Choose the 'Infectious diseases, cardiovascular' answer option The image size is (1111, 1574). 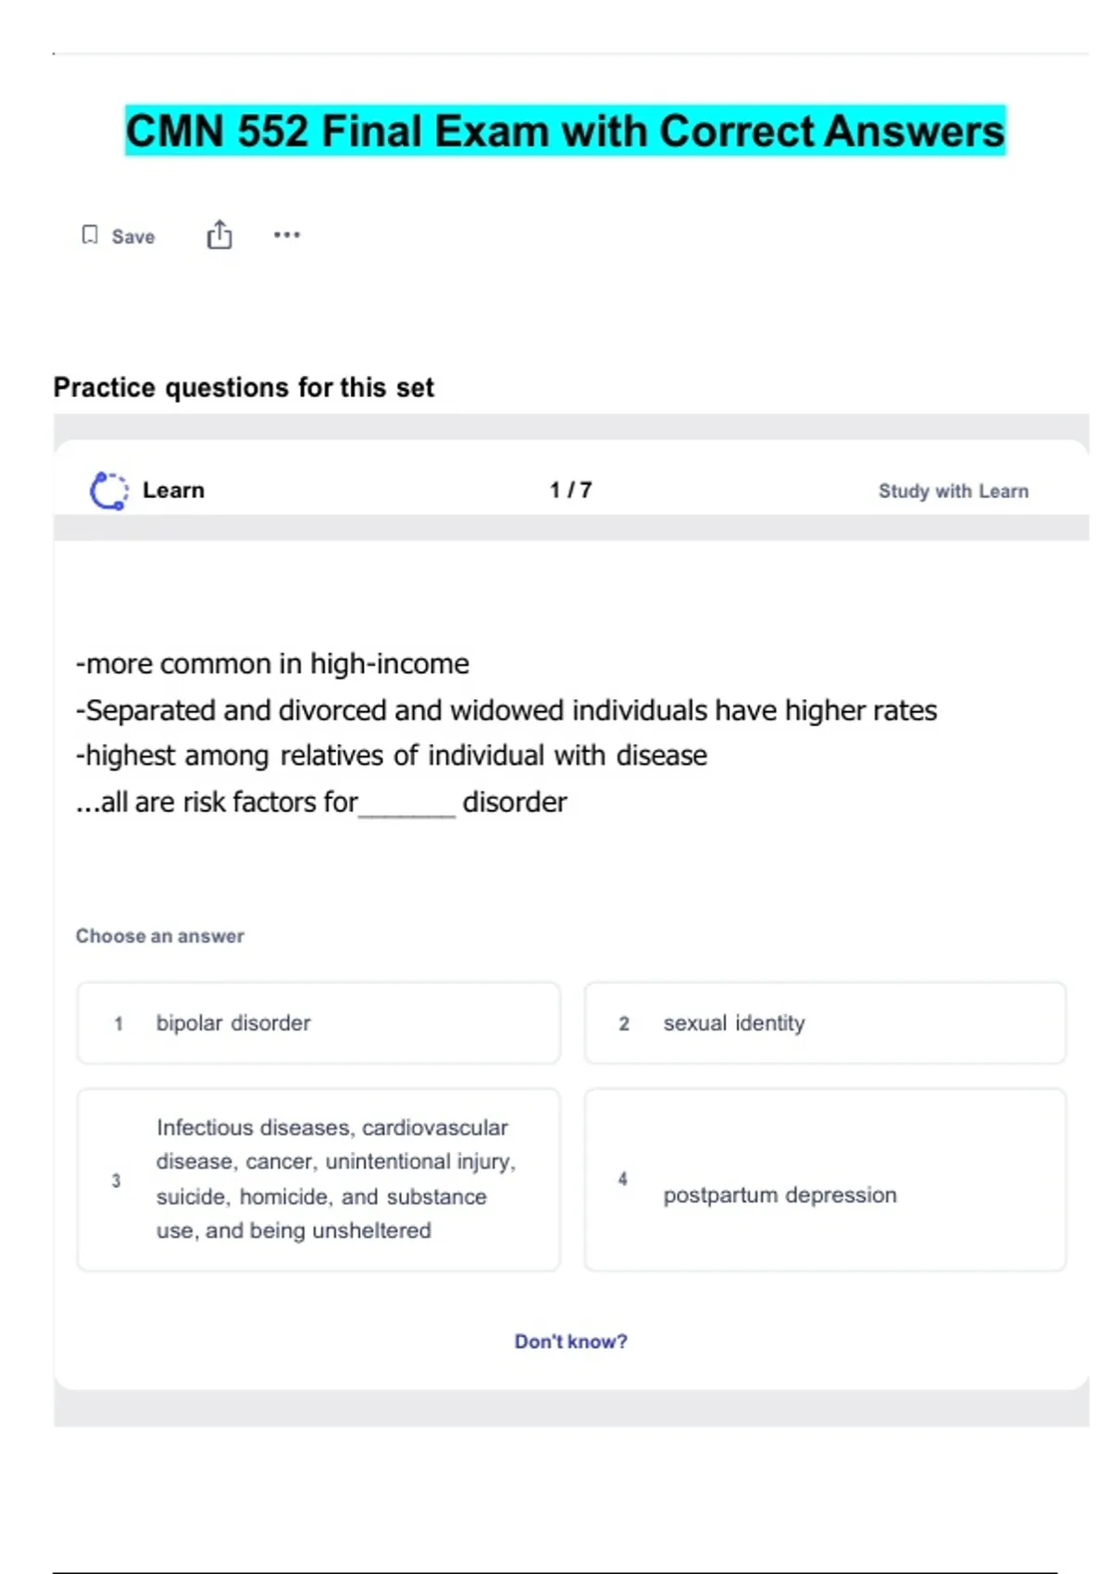point(318,1180)
